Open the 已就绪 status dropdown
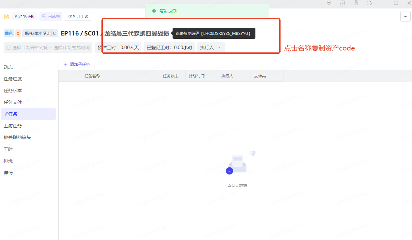The width and height of the screenshot is (412, 240). [x=51, y=16]
